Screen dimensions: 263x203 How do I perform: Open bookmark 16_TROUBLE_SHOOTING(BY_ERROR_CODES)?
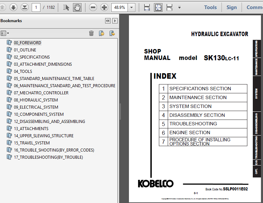click(x=54, y=150)
